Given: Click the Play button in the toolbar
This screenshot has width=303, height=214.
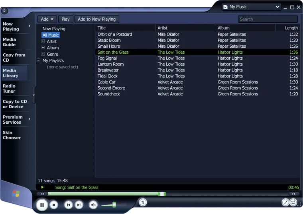Looking at the screenshot, I should click(x=65, y=19).
